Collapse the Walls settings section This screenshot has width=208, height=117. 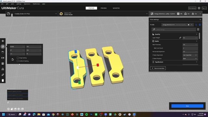[197, 41]
